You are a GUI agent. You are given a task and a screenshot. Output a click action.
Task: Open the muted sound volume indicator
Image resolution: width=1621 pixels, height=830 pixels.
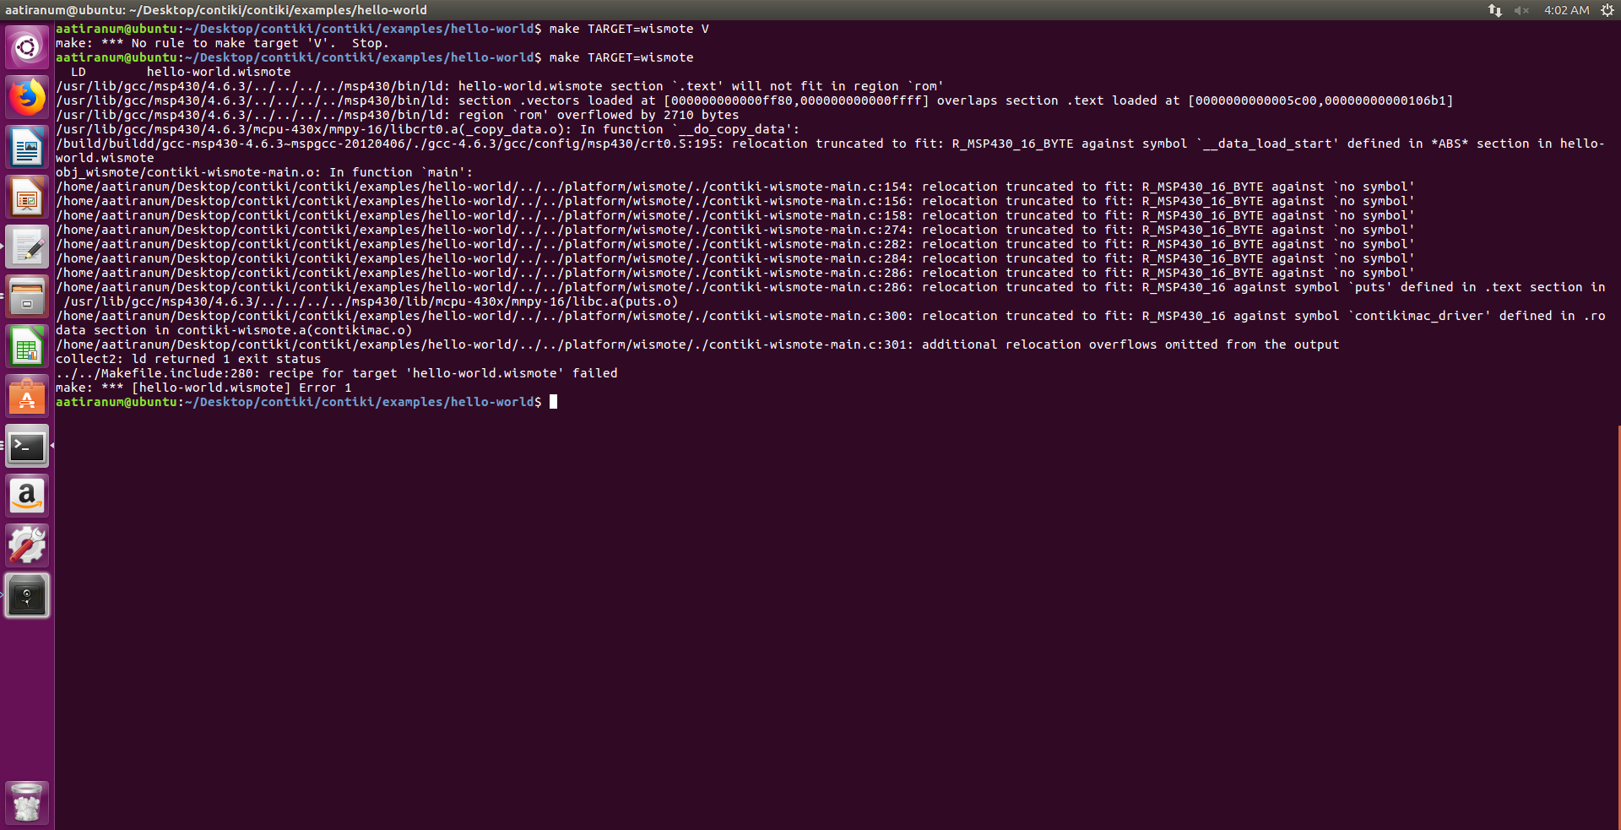tap(1521, 10)
